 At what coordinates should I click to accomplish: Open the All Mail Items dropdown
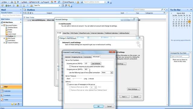click(x=21, y=22)
